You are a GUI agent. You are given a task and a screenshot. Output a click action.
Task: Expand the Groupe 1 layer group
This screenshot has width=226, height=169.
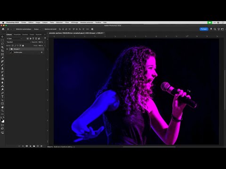(10, 49)
